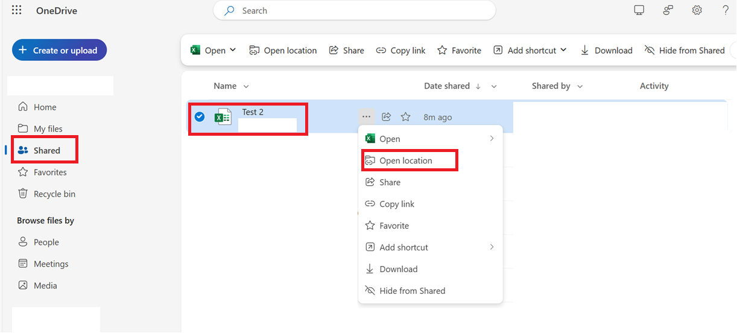
Task: Click Favorite in the toolbar
Action: [460, 51]
